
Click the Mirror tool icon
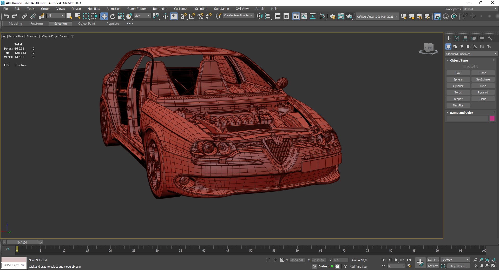click(259, 16)
